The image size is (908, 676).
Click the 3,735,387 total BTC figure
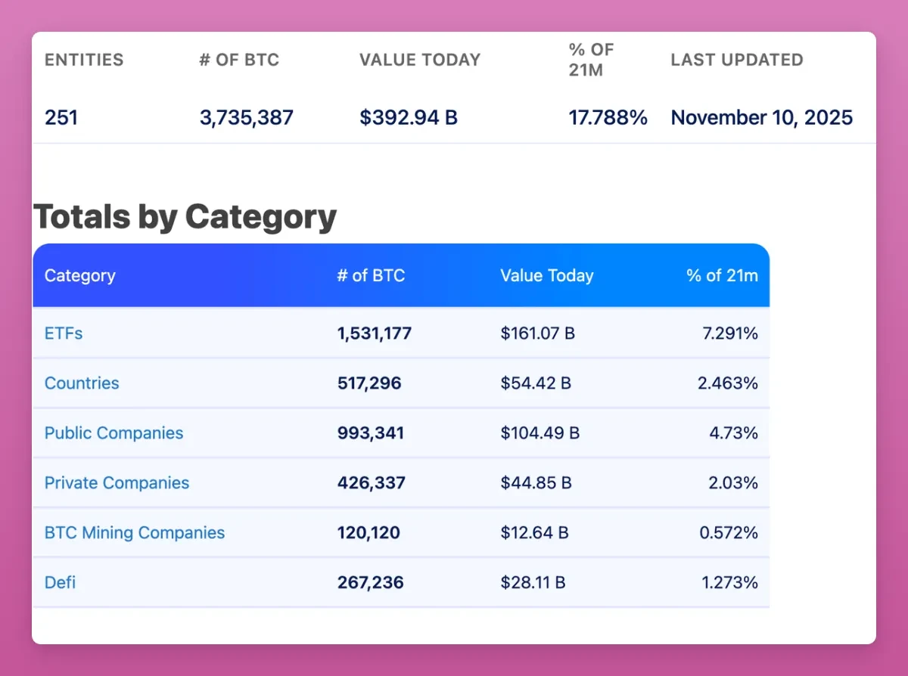click(x=247, y=117)
